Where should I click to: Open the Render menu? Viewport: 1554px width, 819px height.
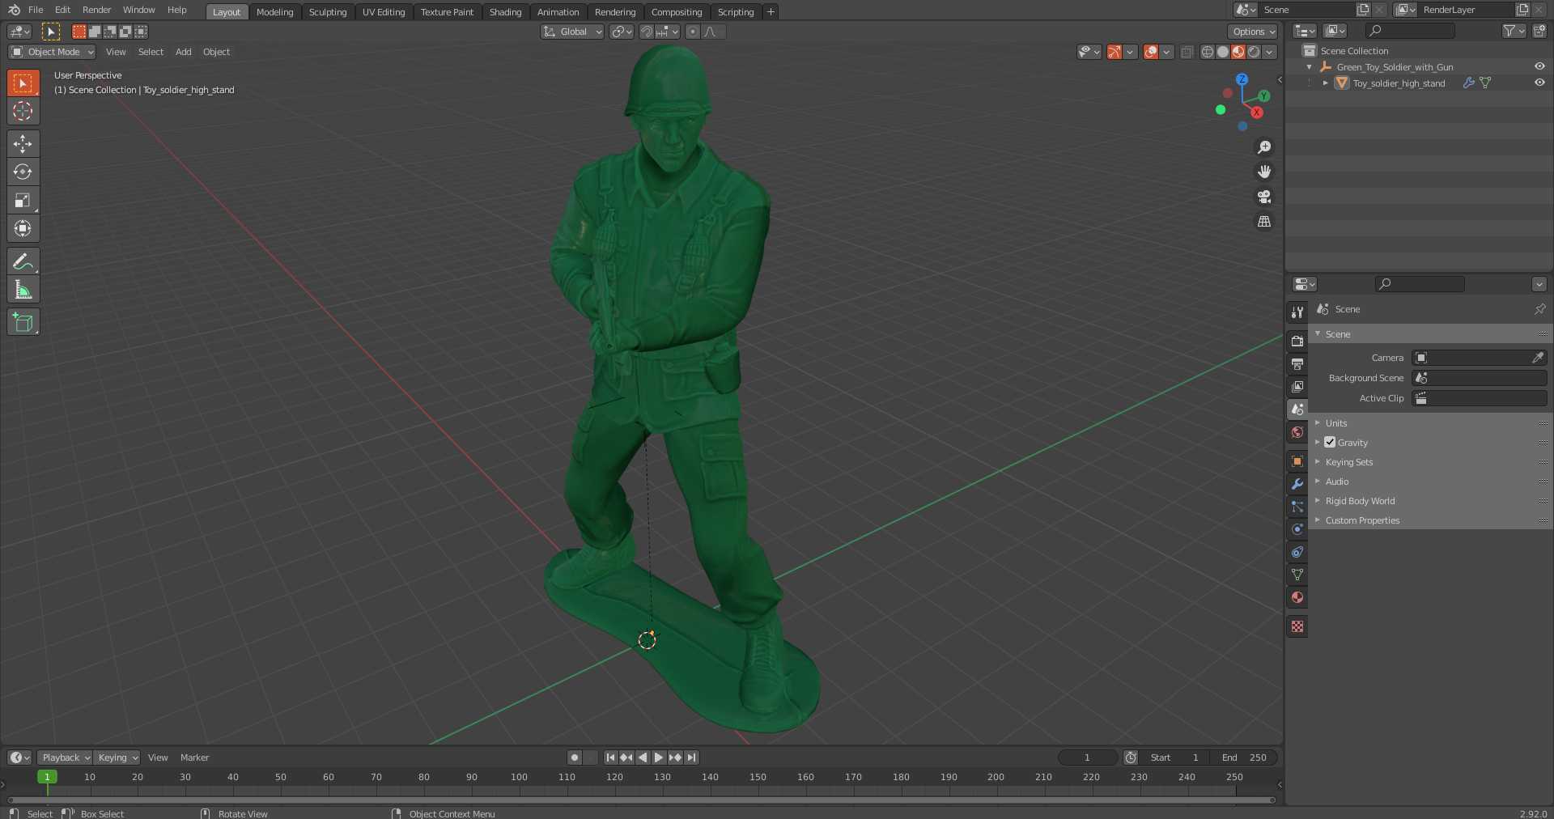point(96,10)
